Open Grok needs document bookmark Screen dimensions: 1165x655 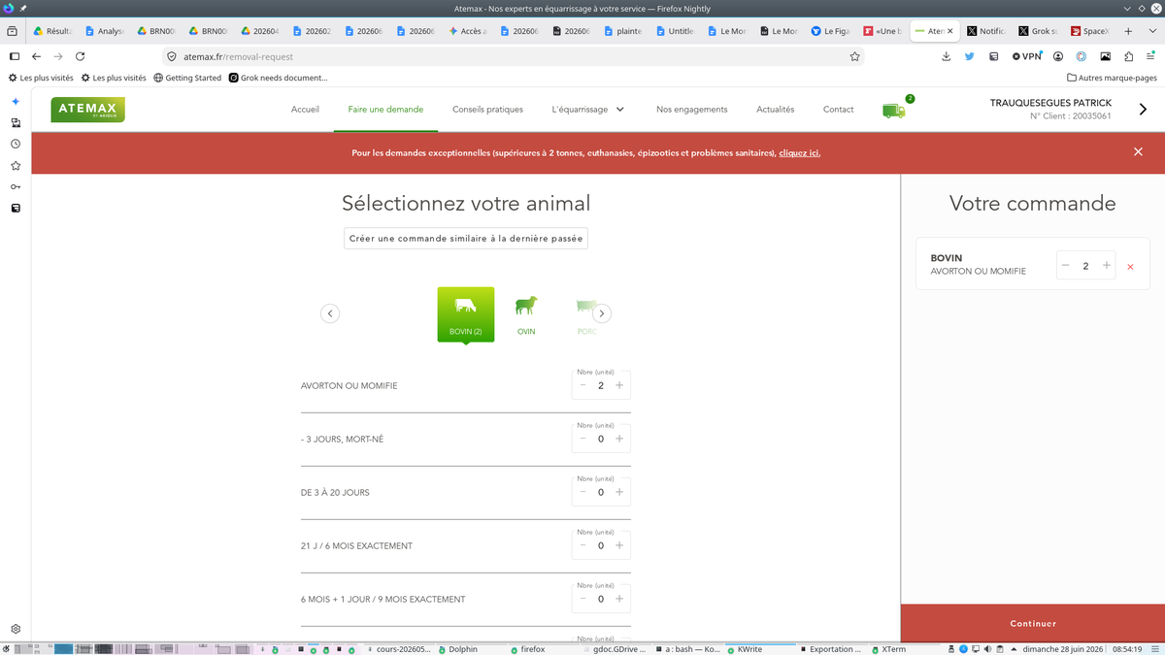click(279, 78)
